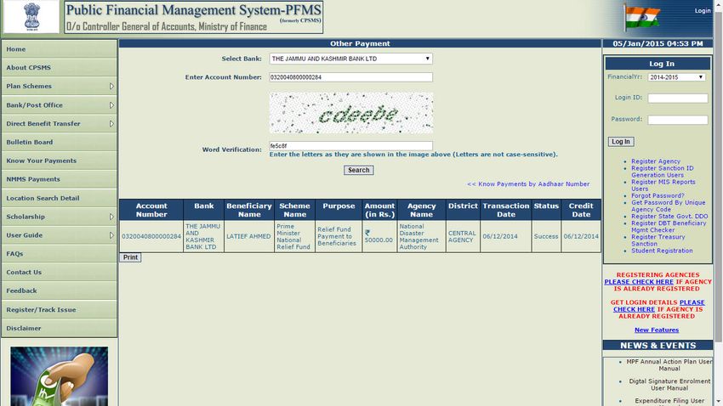Screen dimensions: 723x406
Task: Expand the Scholarship submenu arrow
Action: (x=111, y=217)
